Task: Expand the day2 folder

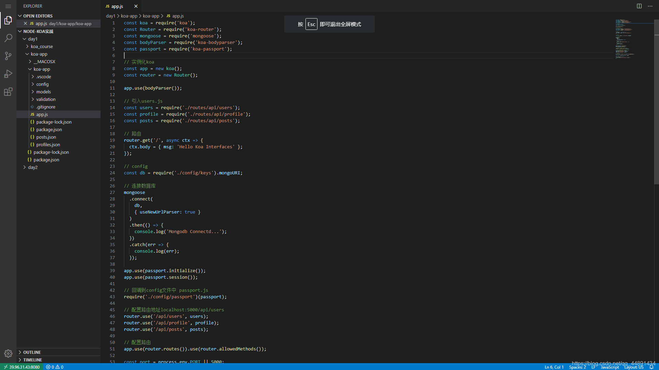Action: (33, 167)
